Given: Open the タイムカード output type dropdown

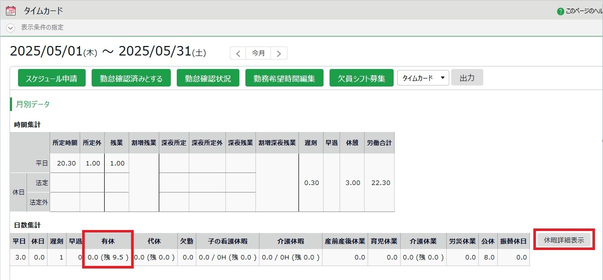Looking at the screenshot, I should click(423, 78).
